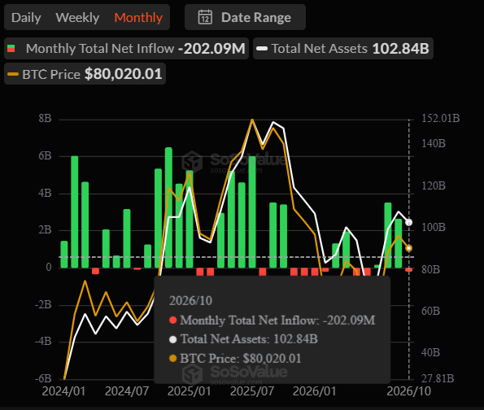Click the calendar icon in Date Range

click(x=205, y=17)
